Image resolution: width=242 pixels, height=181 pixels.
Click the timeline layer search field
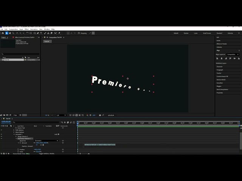[x=36, y=122]
